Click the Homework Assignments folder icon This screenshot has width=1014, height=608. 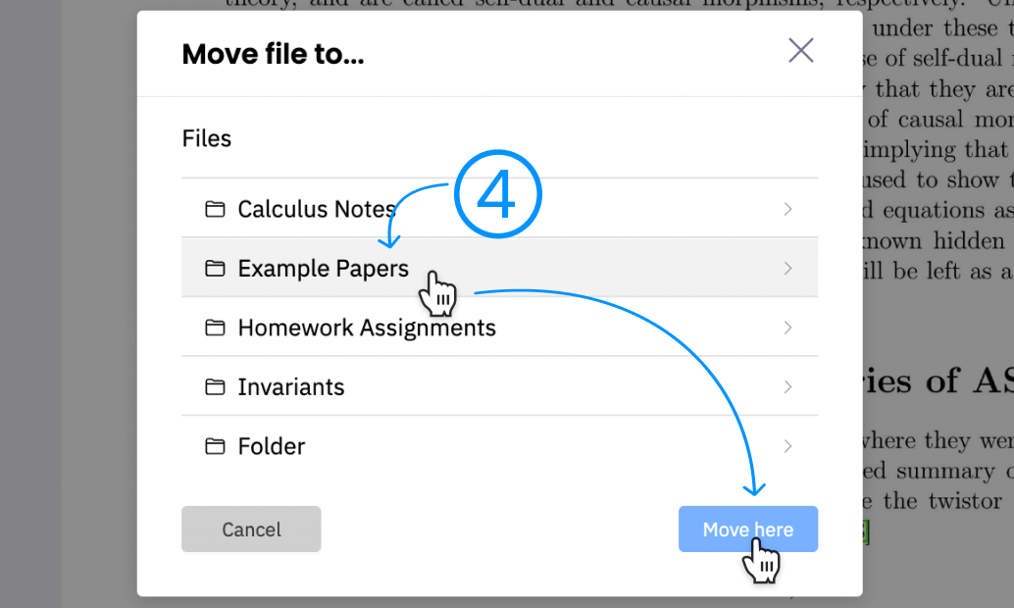click(216, 327)
